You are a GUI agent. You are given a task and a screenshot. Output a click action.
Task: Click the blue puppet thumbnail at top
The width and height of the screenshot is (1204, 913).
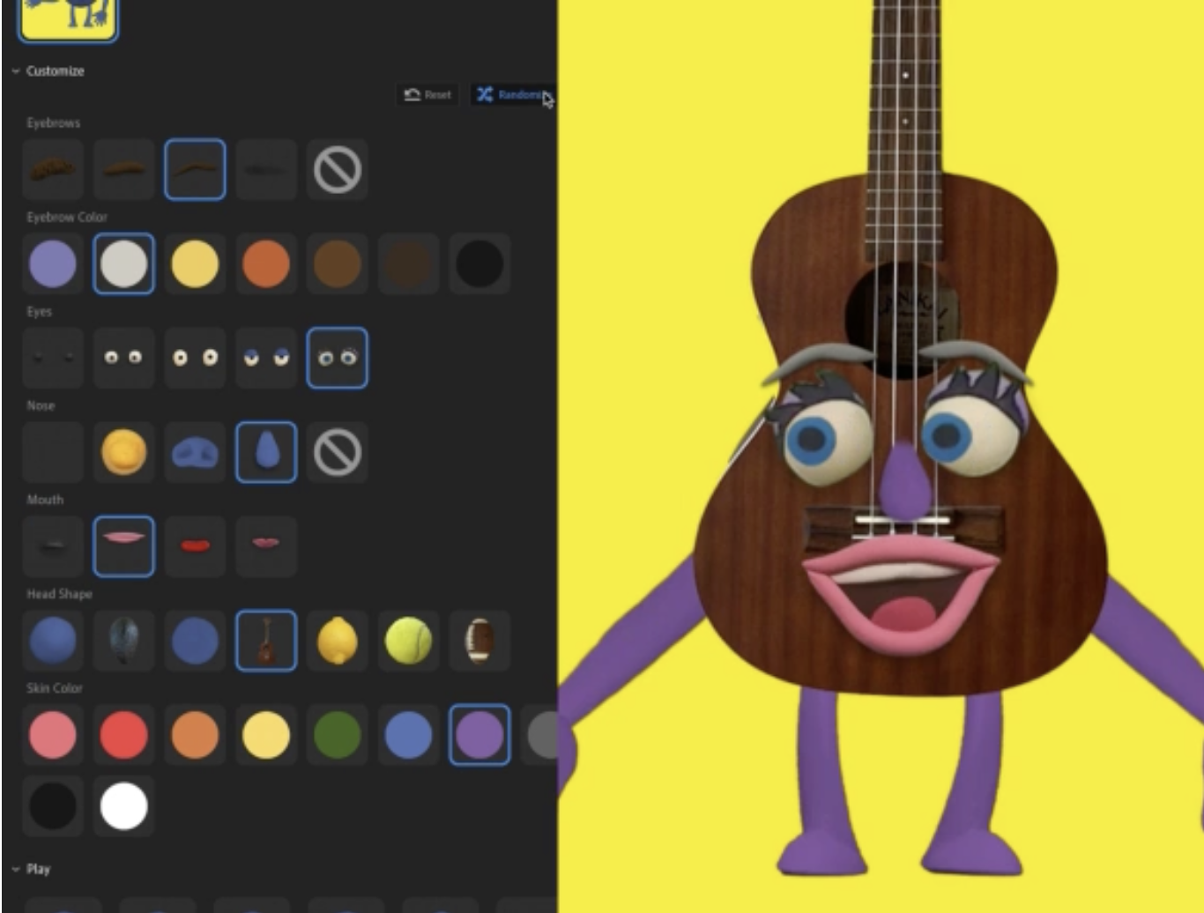[x=69, y=18]
